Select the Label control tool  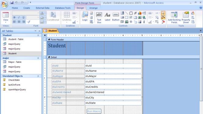click(107, 17)
